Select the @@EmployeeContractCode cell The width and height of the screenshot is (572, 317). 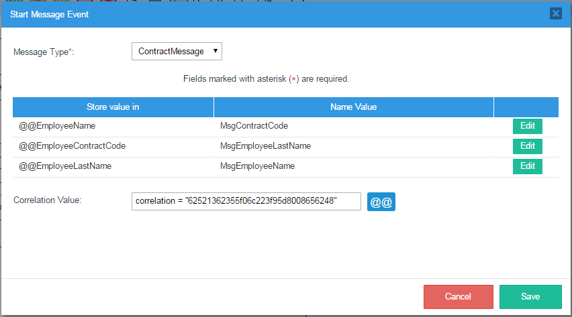[72, 147]
